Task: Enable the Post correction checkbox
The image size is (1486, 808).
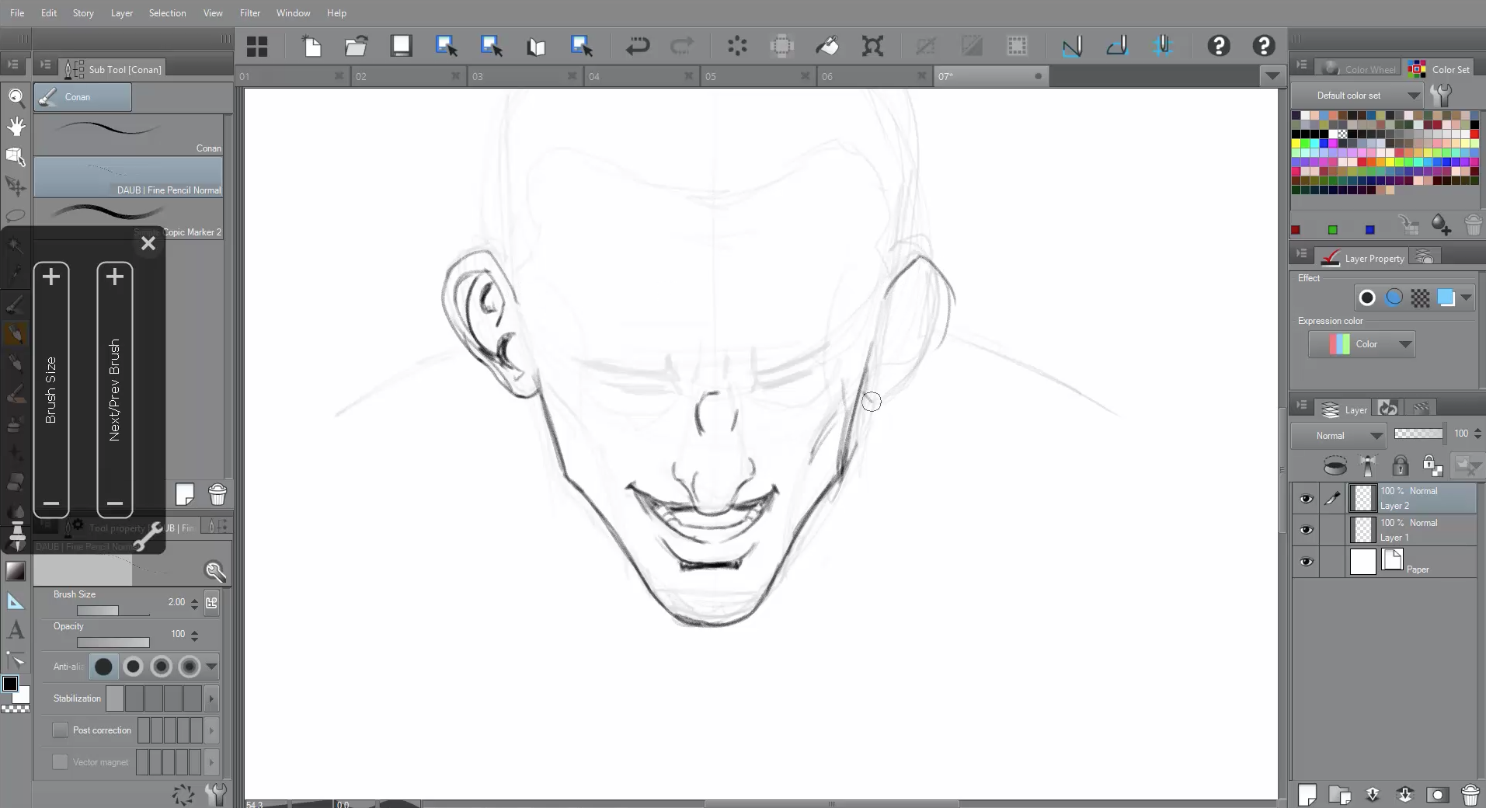Action: [x=60, y=730]
